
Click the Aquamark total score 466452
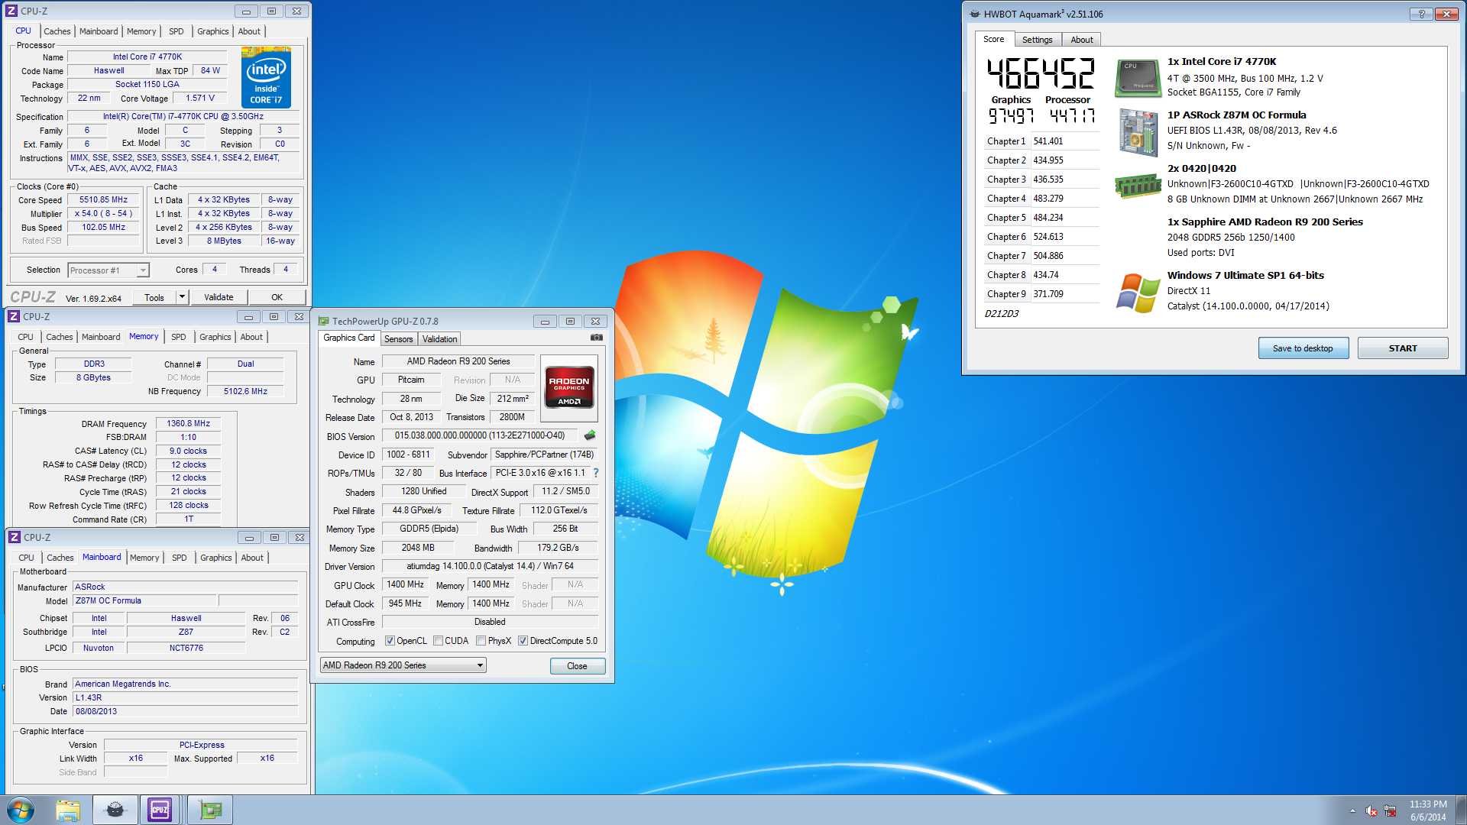(1041, 75)
